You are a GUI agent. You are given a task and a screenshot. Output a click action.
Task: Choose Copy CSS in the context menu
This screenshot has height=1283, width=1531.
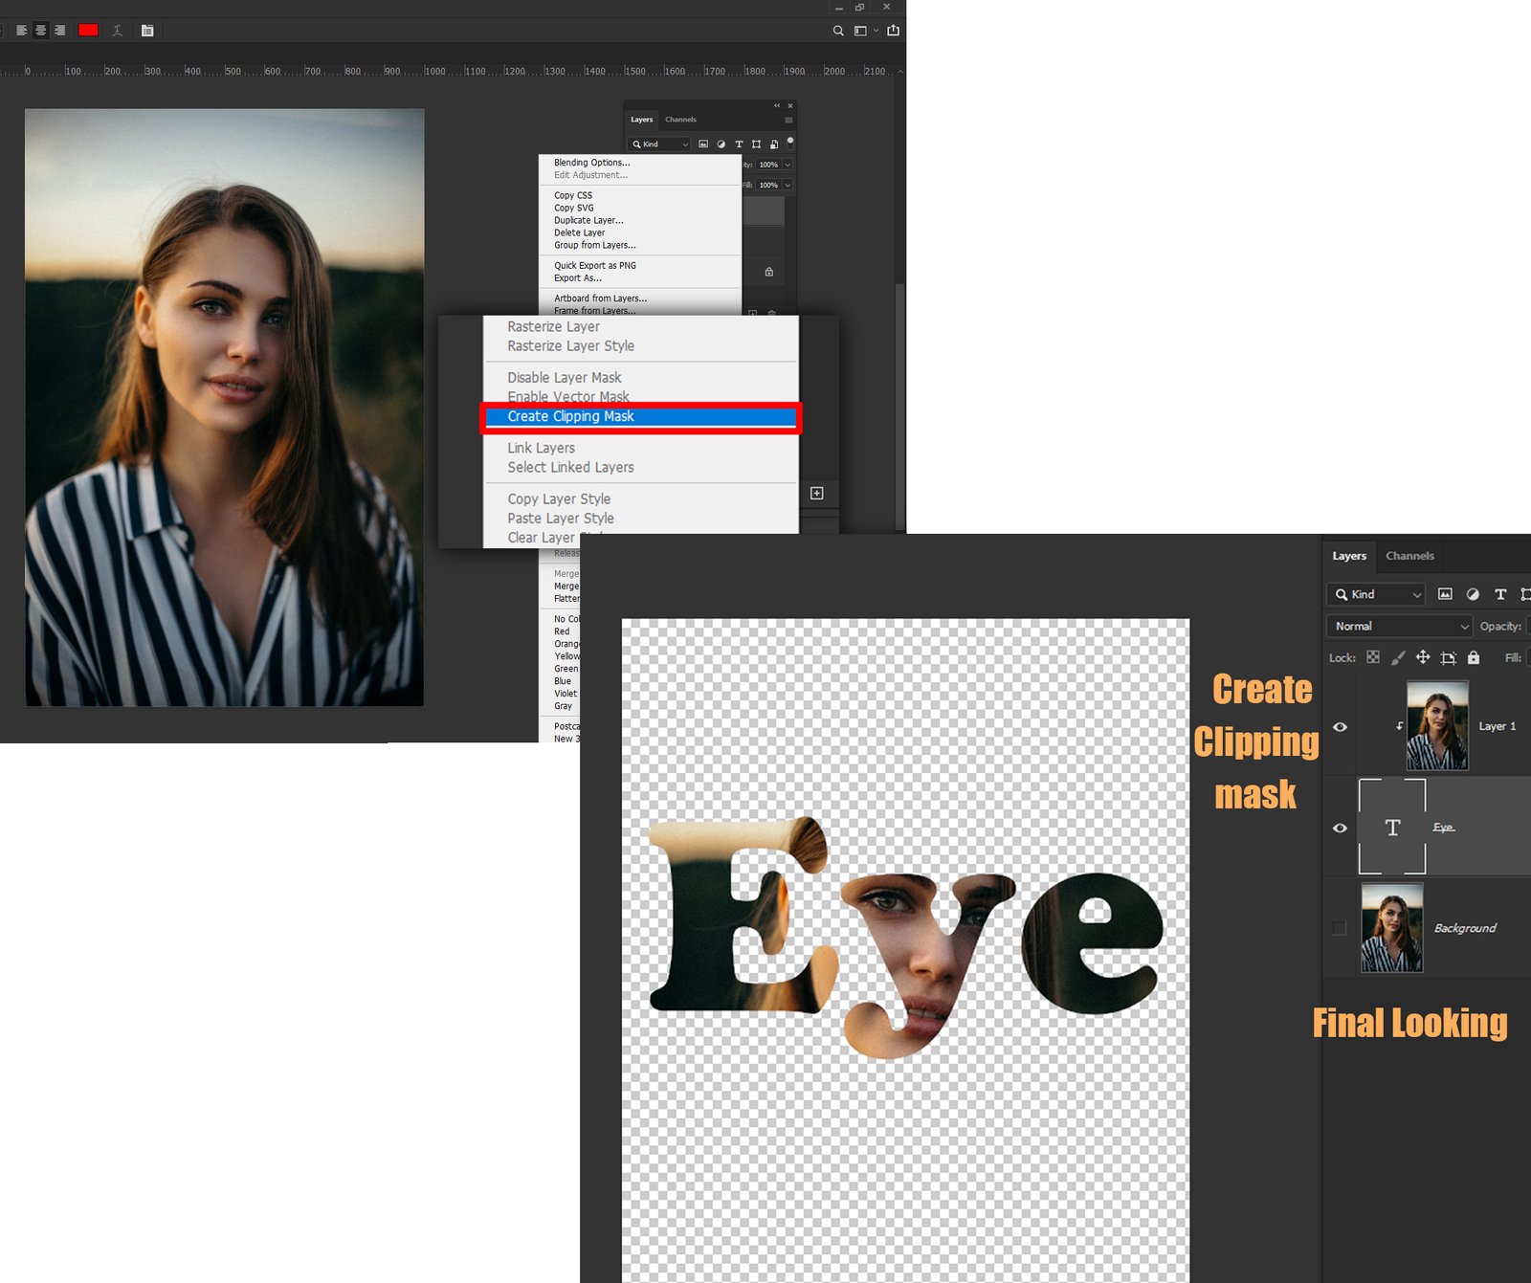(573, 195)
